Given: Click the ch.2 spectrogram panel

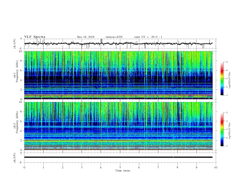Looking at the screenshot, I should click(x=118, y=126).
